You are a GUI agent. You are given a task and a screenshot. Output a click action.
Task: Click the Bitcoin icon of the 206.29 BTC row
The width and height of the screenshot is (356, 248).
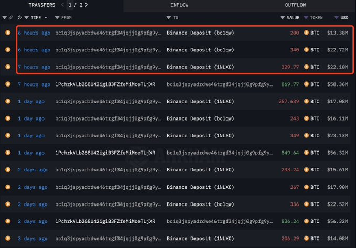[8, 239]
